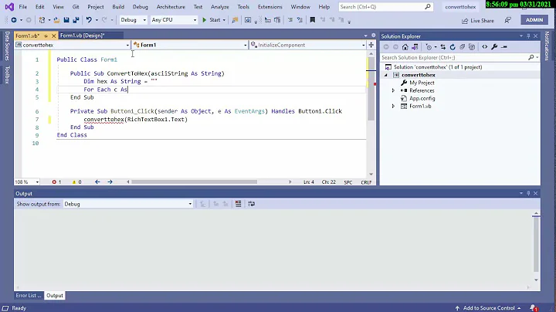This screenshot has height=312, width=556.
Task: Click the Find in Files toolbar icon
Action: pyautogui.click(x=235, y=20)
